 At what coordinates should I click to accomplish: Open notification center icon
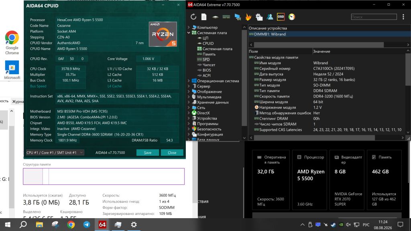point(400,225)
